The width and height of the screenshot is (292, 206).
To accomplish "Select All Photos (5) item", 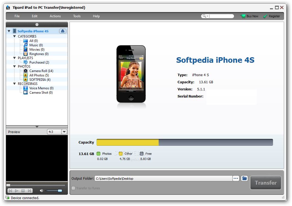I will 39,75.
